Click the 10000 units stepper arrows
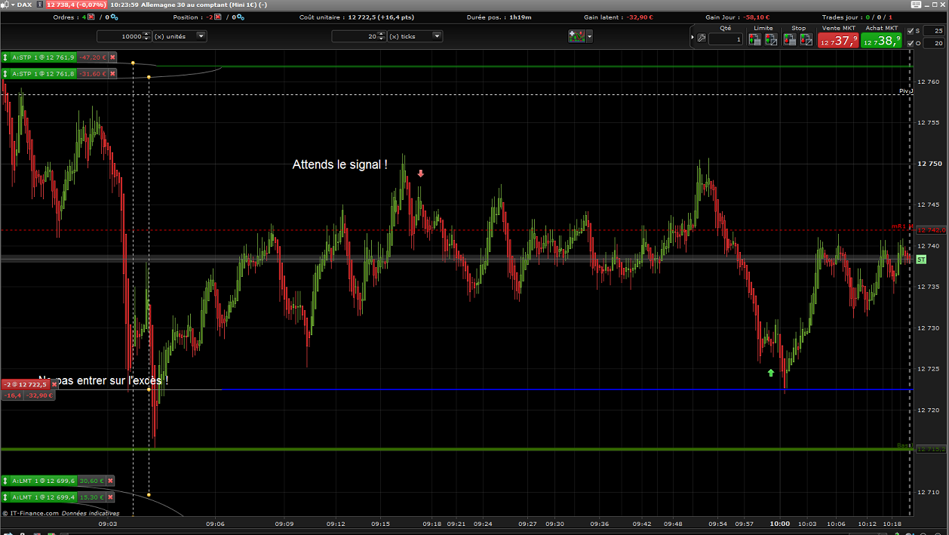 (146, 36)
